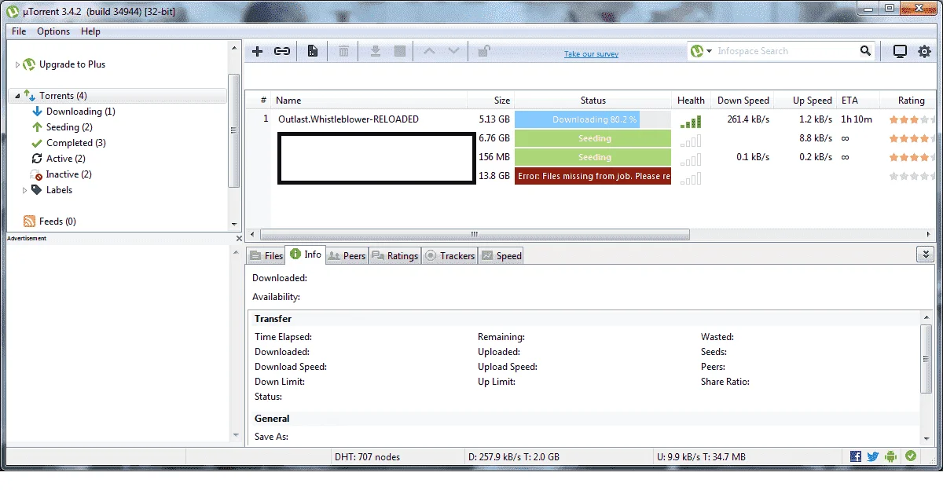This screenshot has width=943, height=498.
Task: Click the Downloading 80.2 % progress bar
Action: point(593,119)
